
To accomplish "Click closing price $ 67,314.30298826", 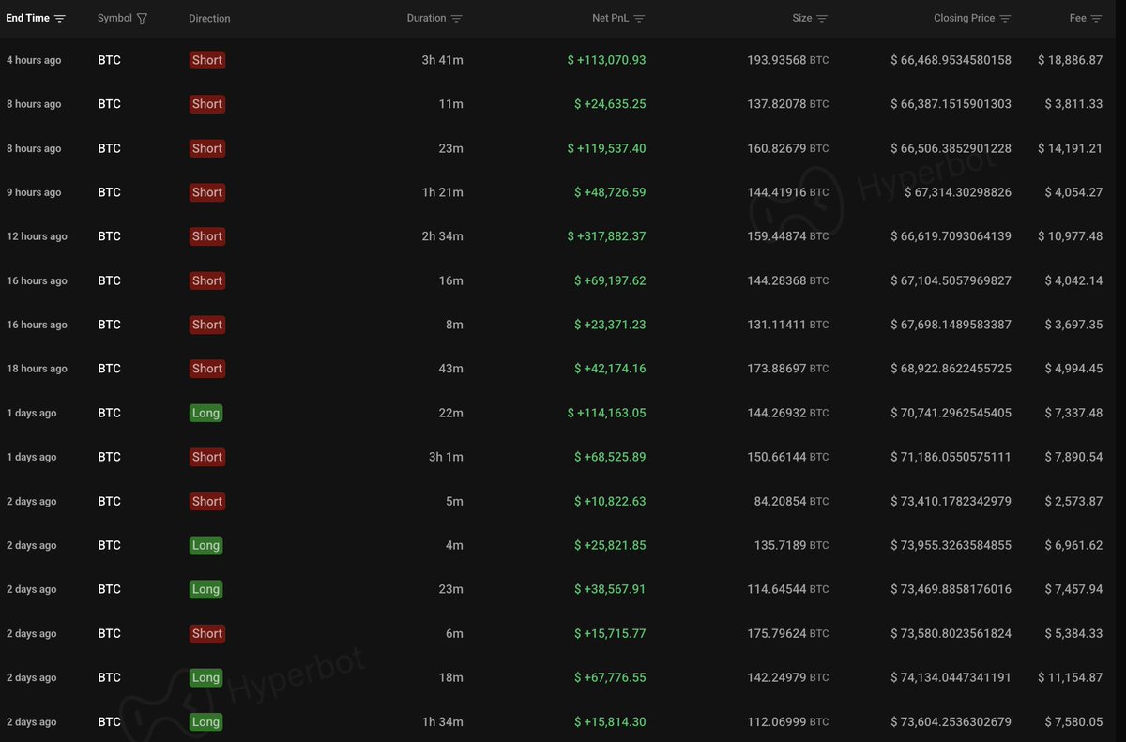I will 958,192.
